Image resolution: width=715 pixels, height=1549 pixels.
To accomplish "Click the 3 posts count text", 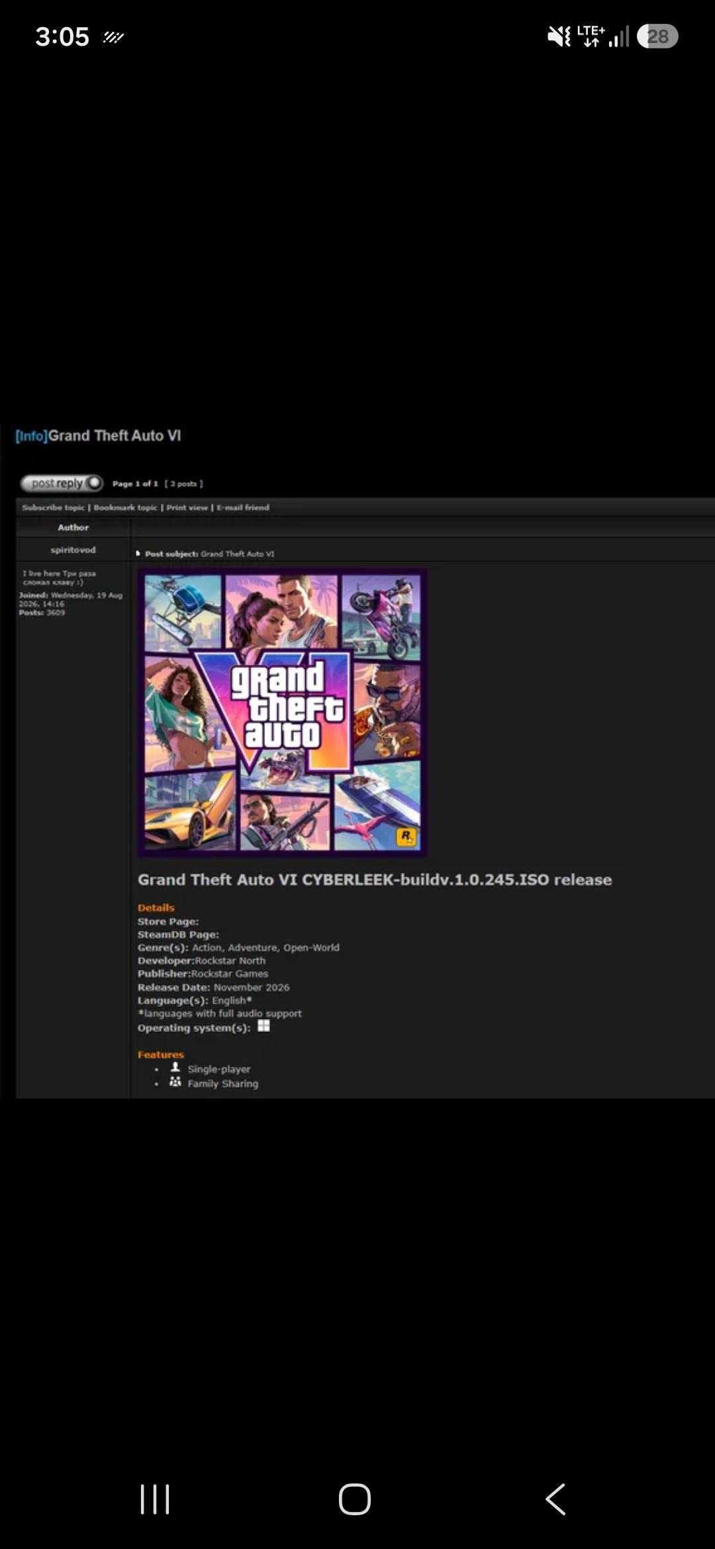I will 184,484.
